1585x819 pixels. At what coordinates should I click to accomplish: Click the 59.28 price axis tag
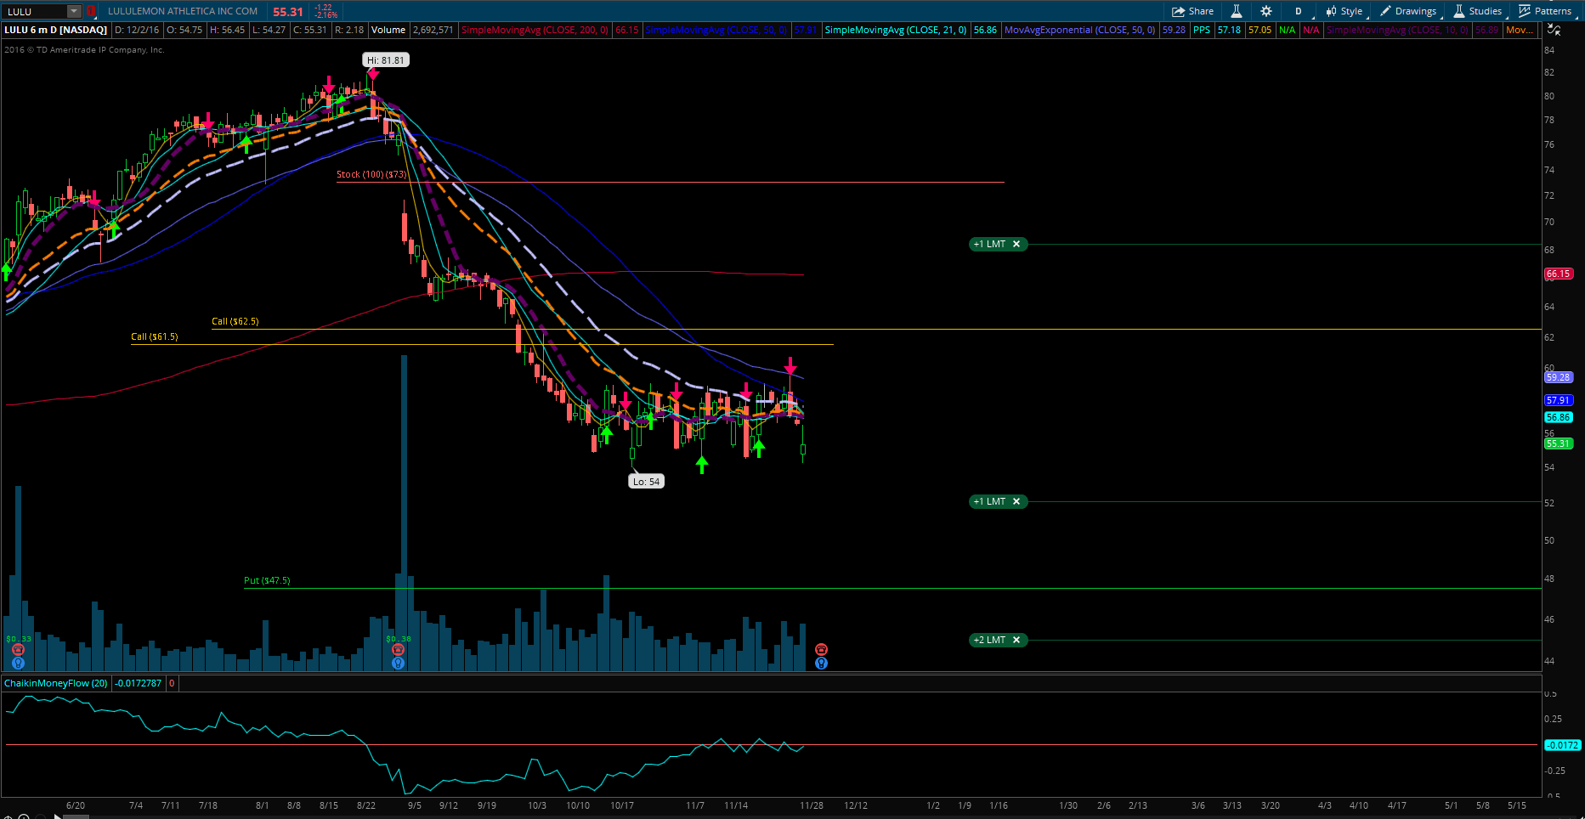click(1559, 377)
